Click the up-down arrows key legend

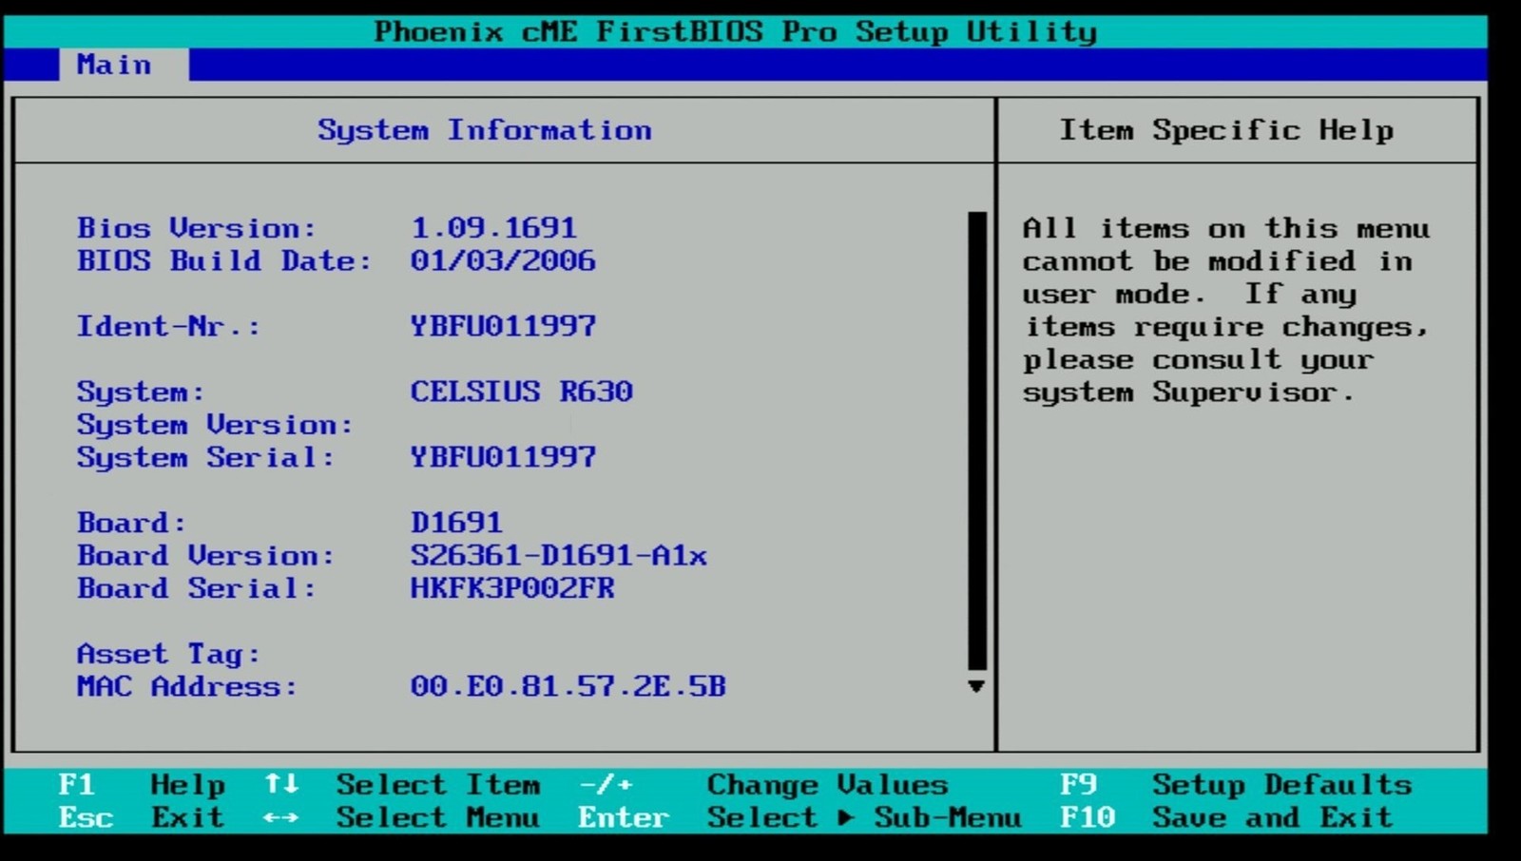pyautogui.click(x=281, y=784)
